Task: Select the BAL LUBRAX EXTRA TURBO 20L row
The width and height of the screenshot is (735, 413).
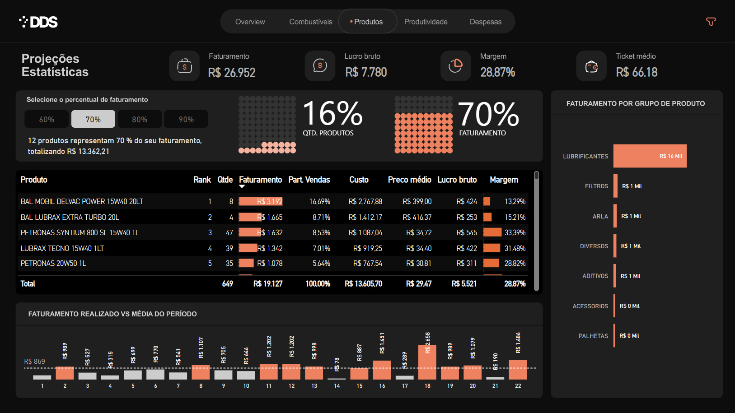Action: [273, 217]
